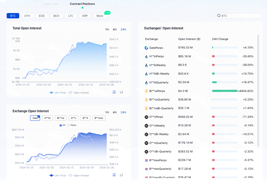Screen dimensions: 267x186
Task: Toggle the Gate exchange filter
Action: [x=35, y=118]
